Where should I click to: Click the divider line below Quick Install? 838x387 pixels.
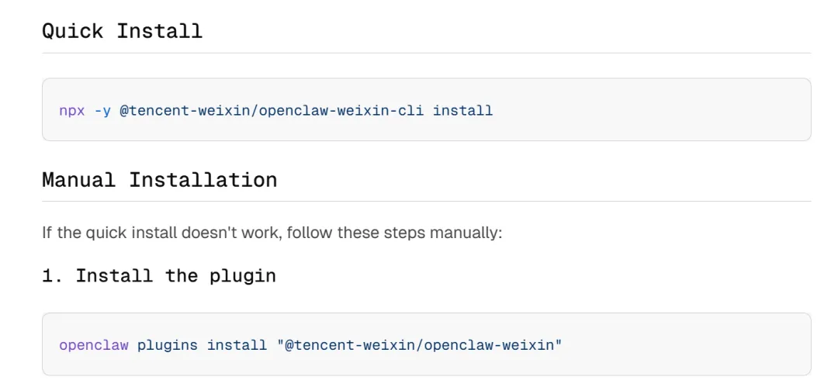point(426,53)
